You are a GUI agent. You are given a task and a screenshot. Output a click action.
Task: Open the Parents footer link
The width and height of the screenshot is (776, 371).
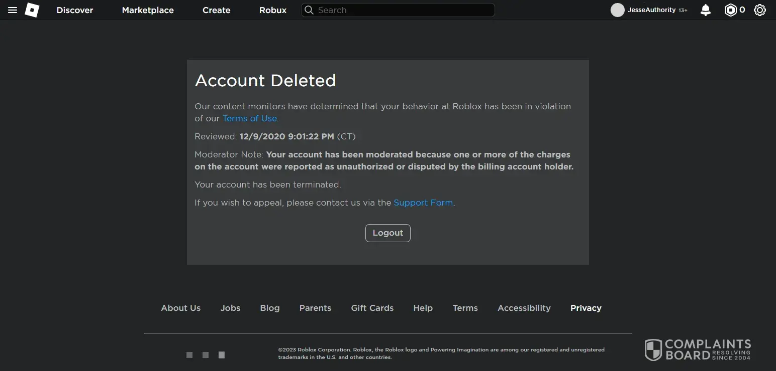tap(315, 308)
